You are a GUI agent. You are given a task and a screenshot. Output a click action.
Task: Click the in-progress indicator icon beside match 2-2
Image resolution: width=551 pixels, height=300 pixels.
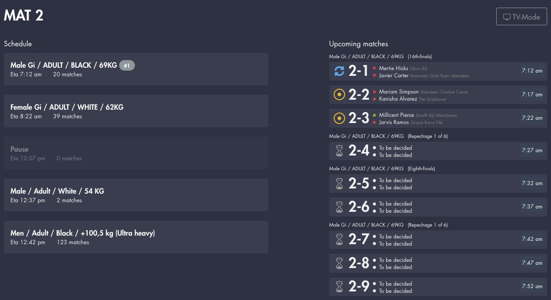pos(339,94)
